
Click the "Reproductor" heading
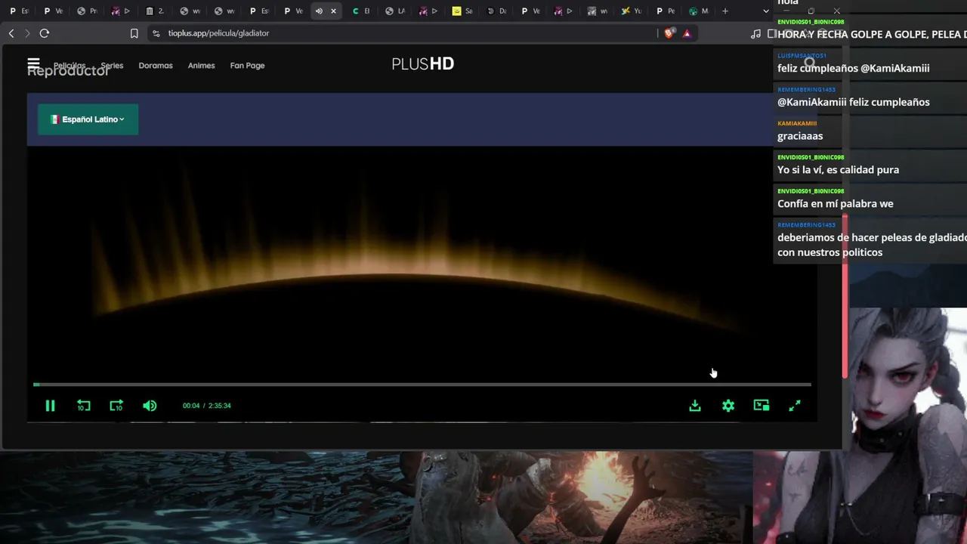click(x=68, y=71)
